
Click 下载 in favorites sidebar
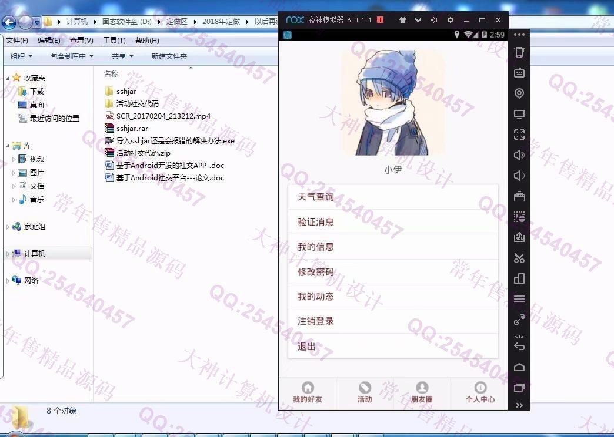click(x=32, y=91)
